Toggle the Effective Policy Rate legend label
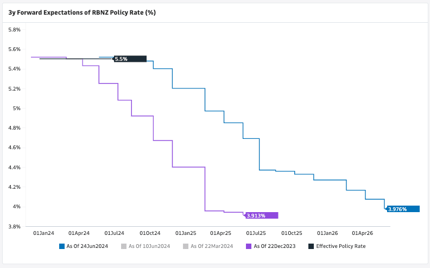Image resolution: width=430 pixels, height=268 pixels. tap(341, 246)
